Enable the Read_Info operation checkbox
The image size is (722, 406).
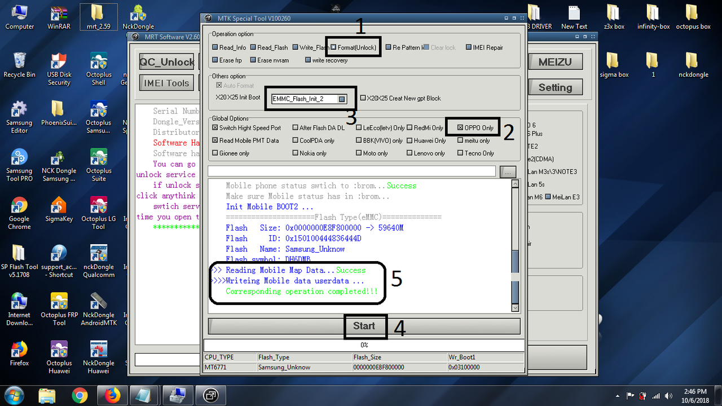point(215,48)
